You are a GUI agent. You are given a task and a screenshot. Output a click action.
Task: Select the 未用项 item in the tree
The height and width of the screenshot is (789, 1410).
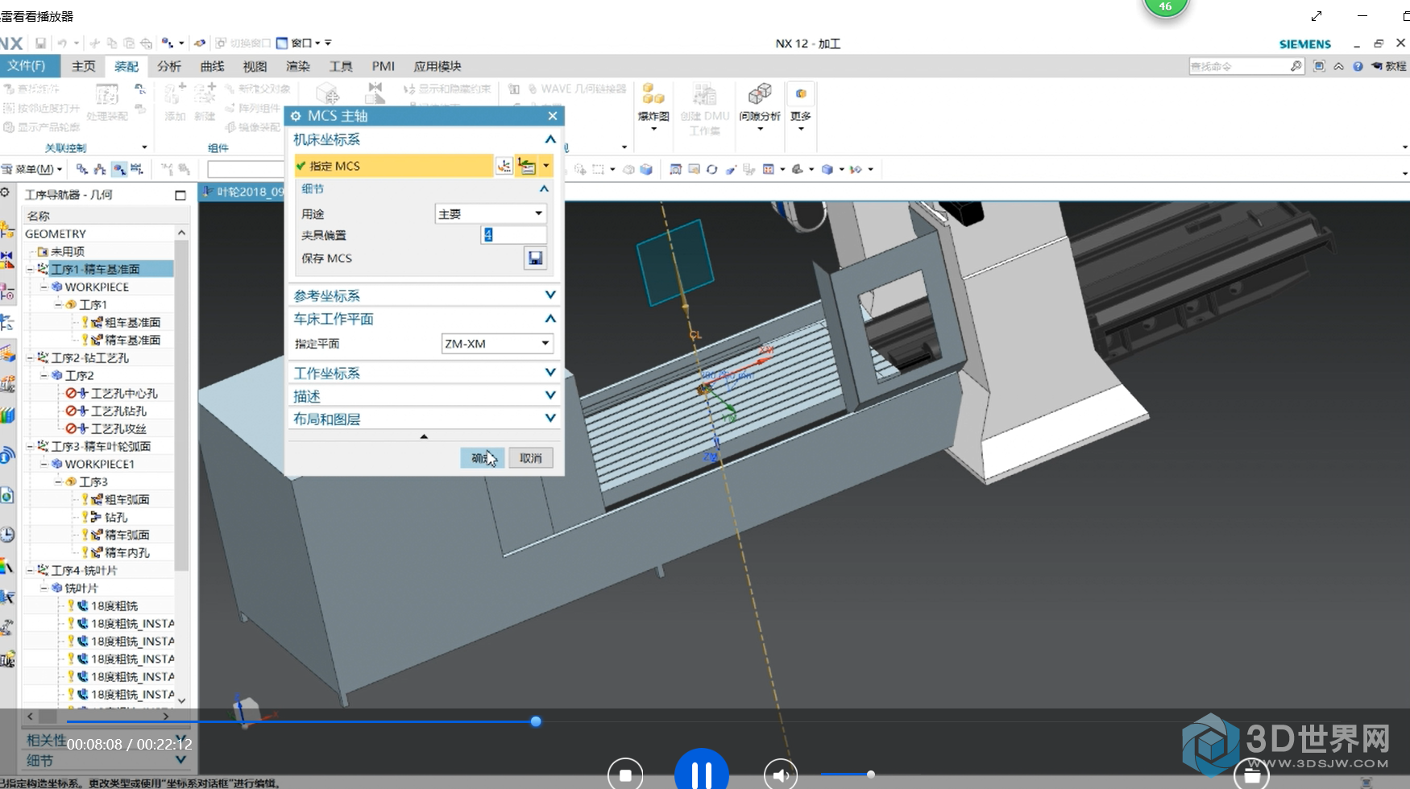coord(68,251)
